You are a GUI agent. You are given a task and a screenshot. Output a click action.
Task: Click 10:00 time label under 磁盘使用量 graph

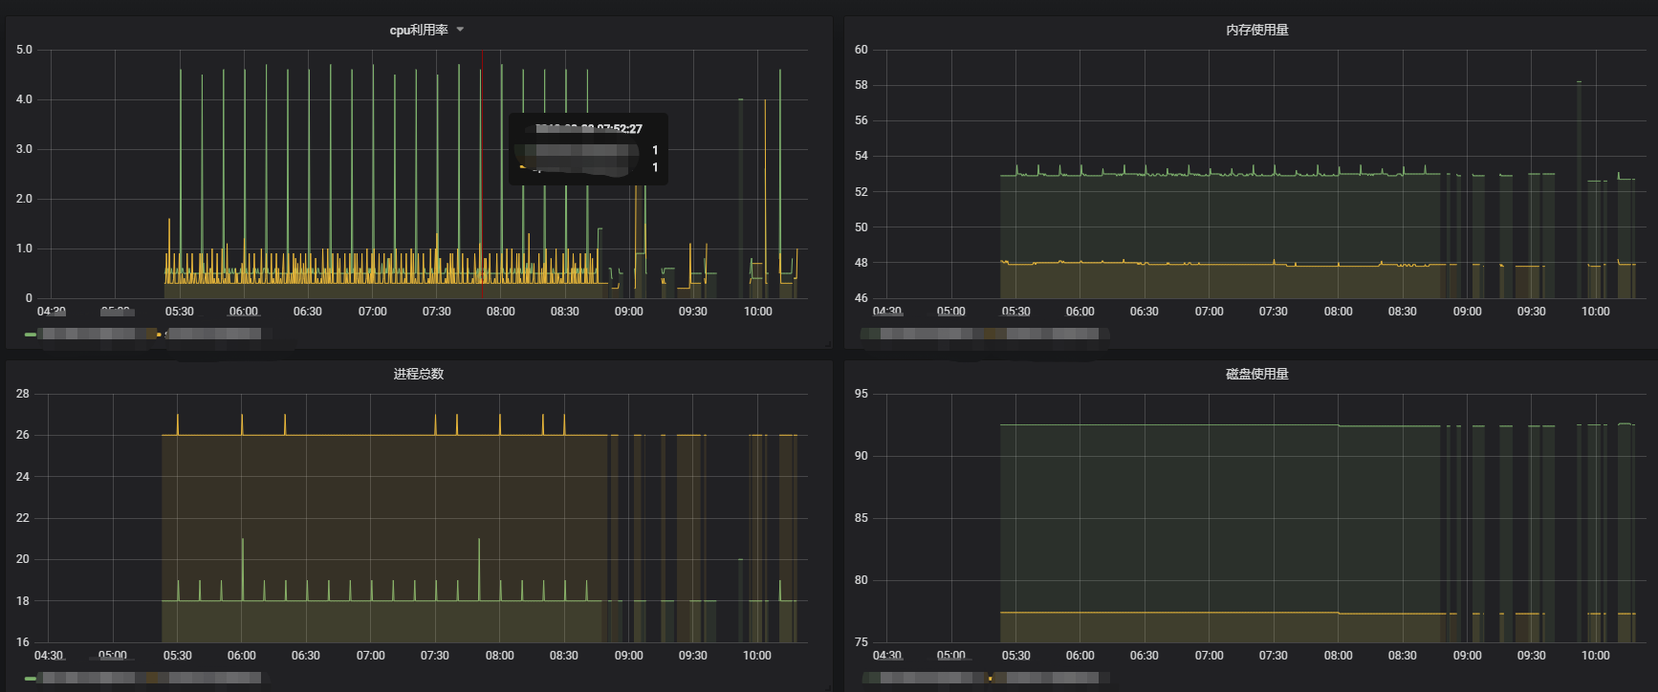(x=1596, y=656)
